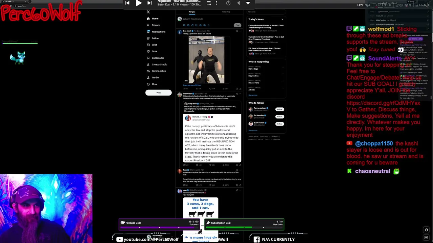This screenshot has height=243, width=433.
Task: Click the location icon in composer
Action: click(209, 25)
